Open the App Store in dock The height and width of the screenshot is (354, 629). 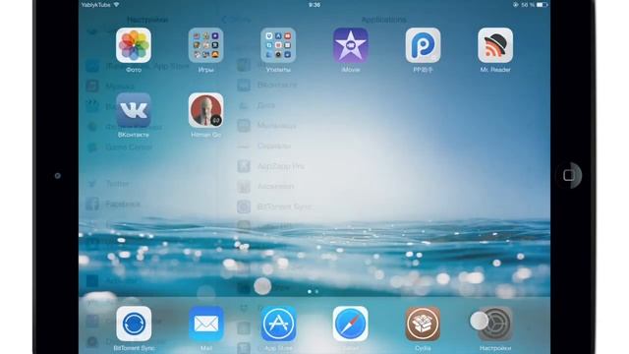pyautogui.click(x=278, y=324)
